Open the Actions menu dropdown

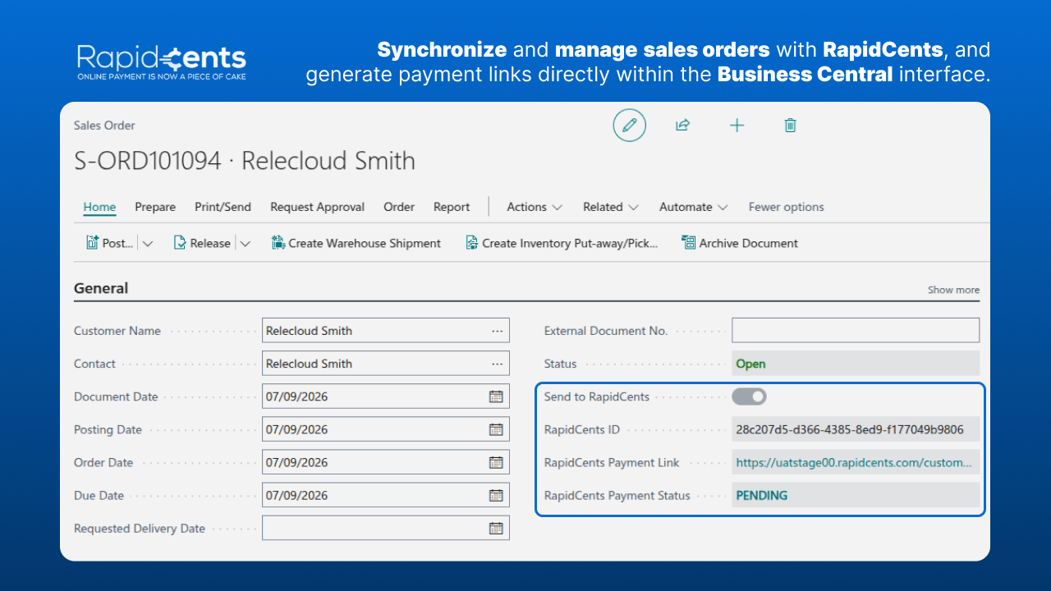(535, 207)
